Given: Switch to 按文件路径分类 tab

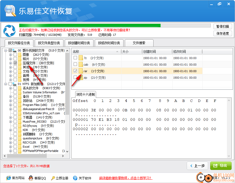Looking at the screenshot, I should click(19, 43).
